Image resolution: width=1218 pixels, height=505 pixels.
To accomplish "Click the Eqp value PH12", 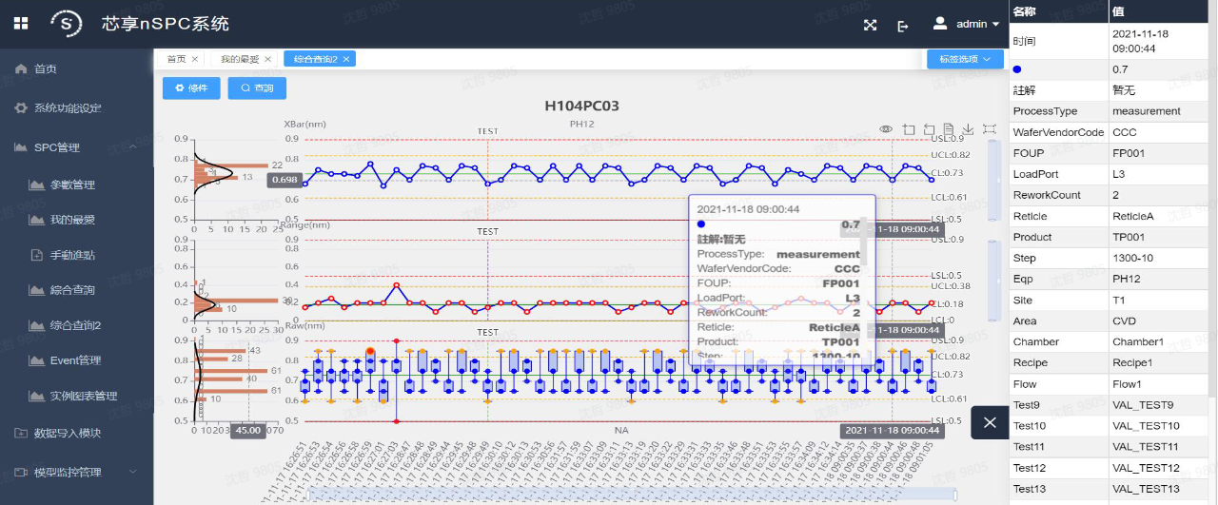I will (x=1126, y=279).
